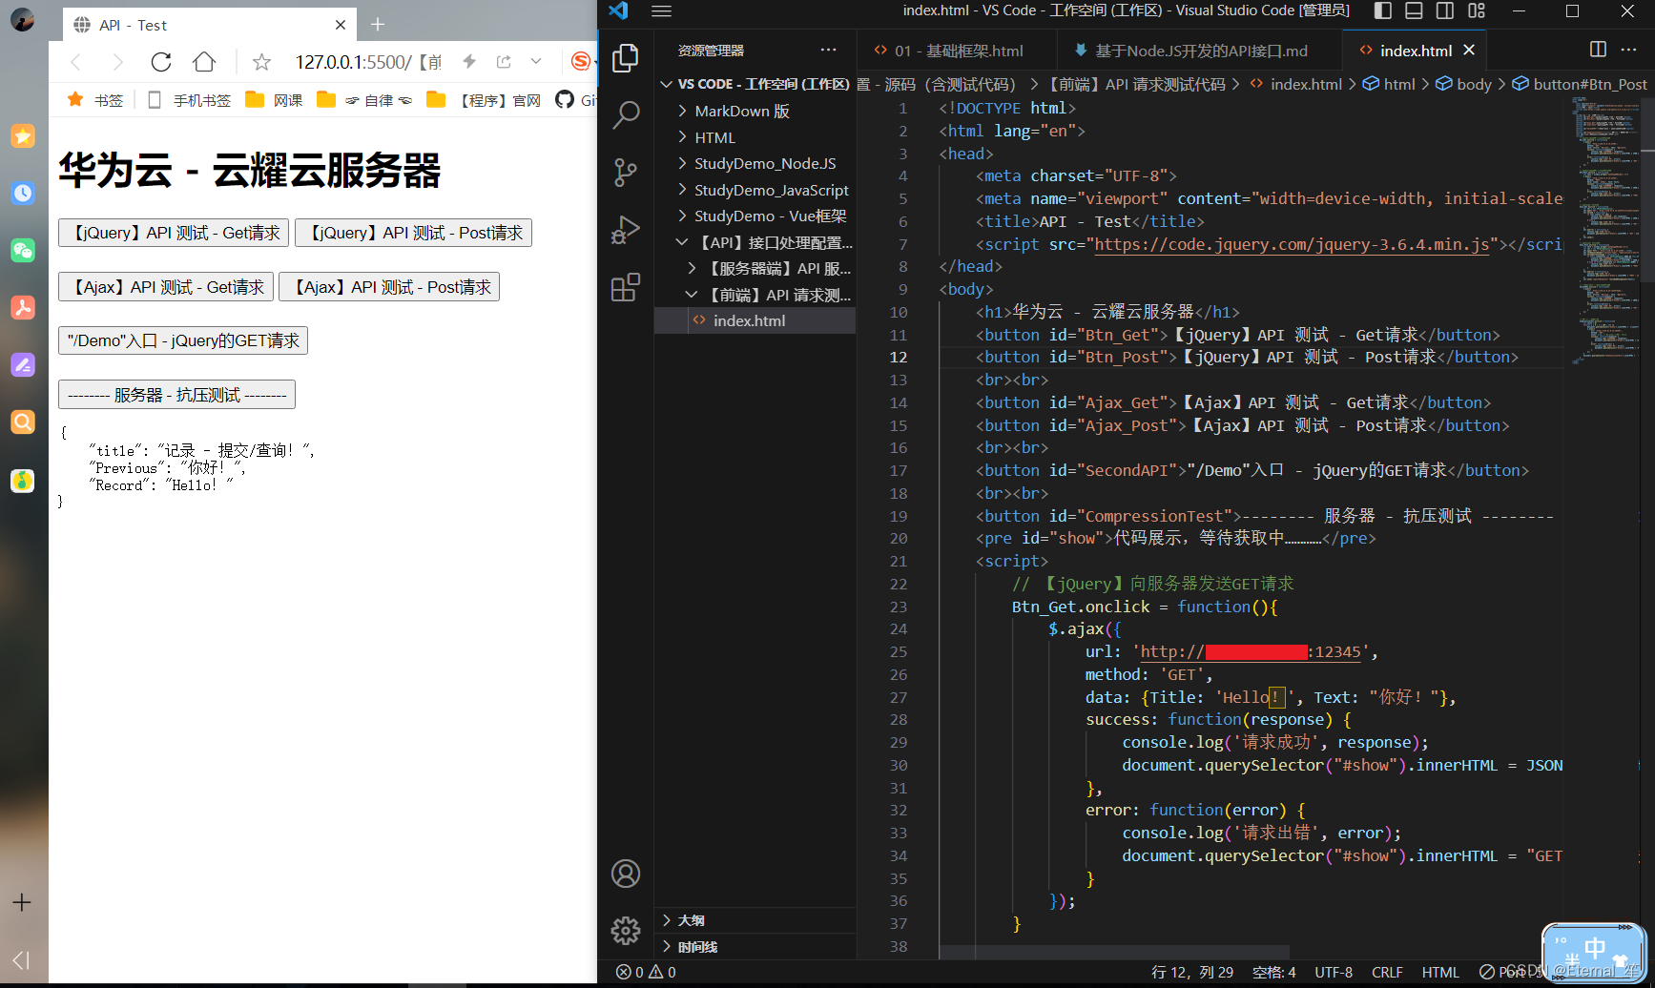Open the Accounts icon in activity bar
The height and width of the screenshot is (988, 1655).
point(626,874)
